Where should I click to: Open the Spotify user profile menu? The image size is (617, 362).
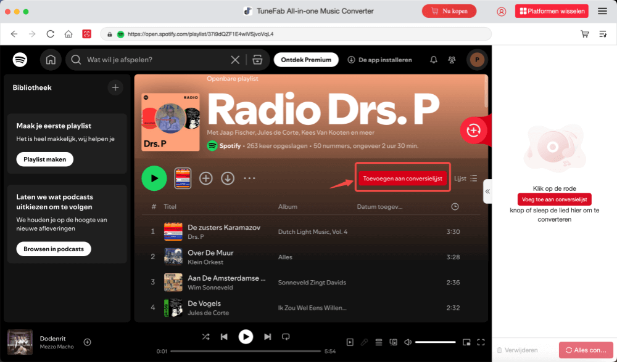476,60
